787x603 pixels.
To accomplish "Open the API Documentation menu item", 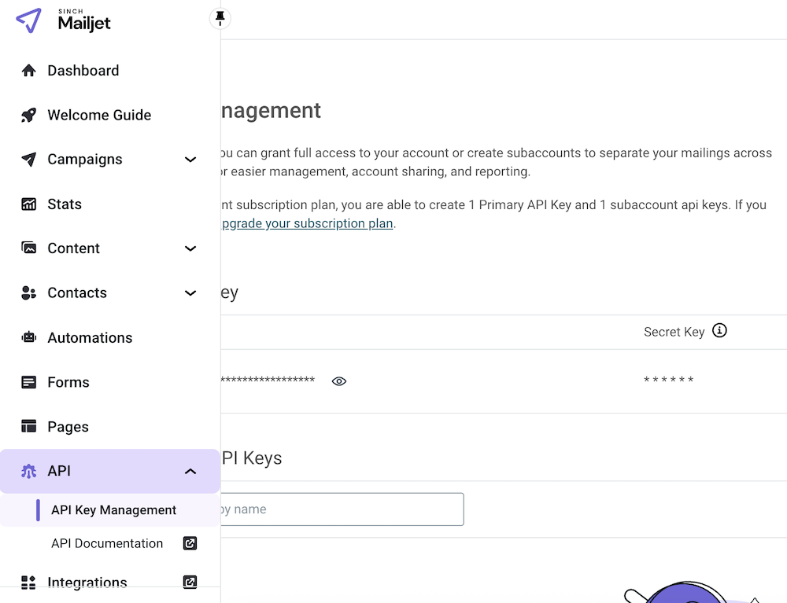I will (107, 543).
